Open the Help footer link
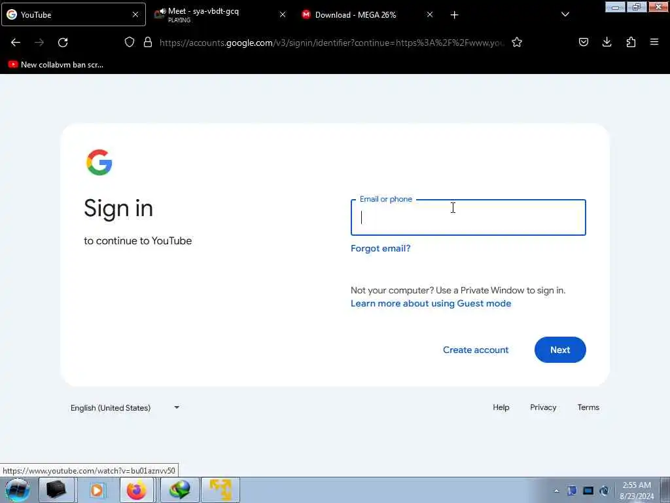This screenshot has width=670, height=503. [x=501, y=407]
